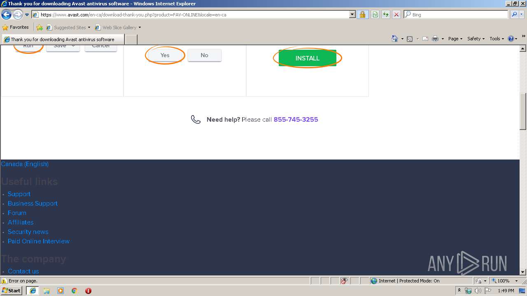Stop loading with the red X icon
Screen dimensions: 527x296
(396, 14)
